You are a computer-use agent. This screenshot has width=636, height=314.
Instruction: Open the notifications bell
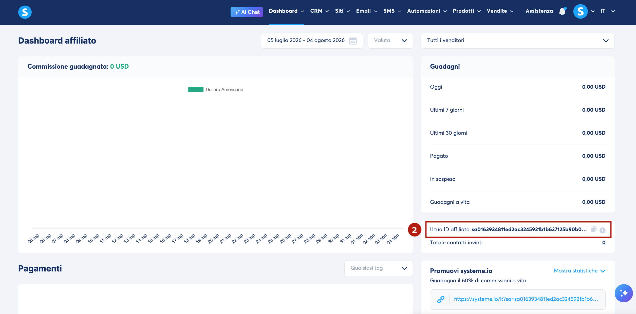click(562, 11)
